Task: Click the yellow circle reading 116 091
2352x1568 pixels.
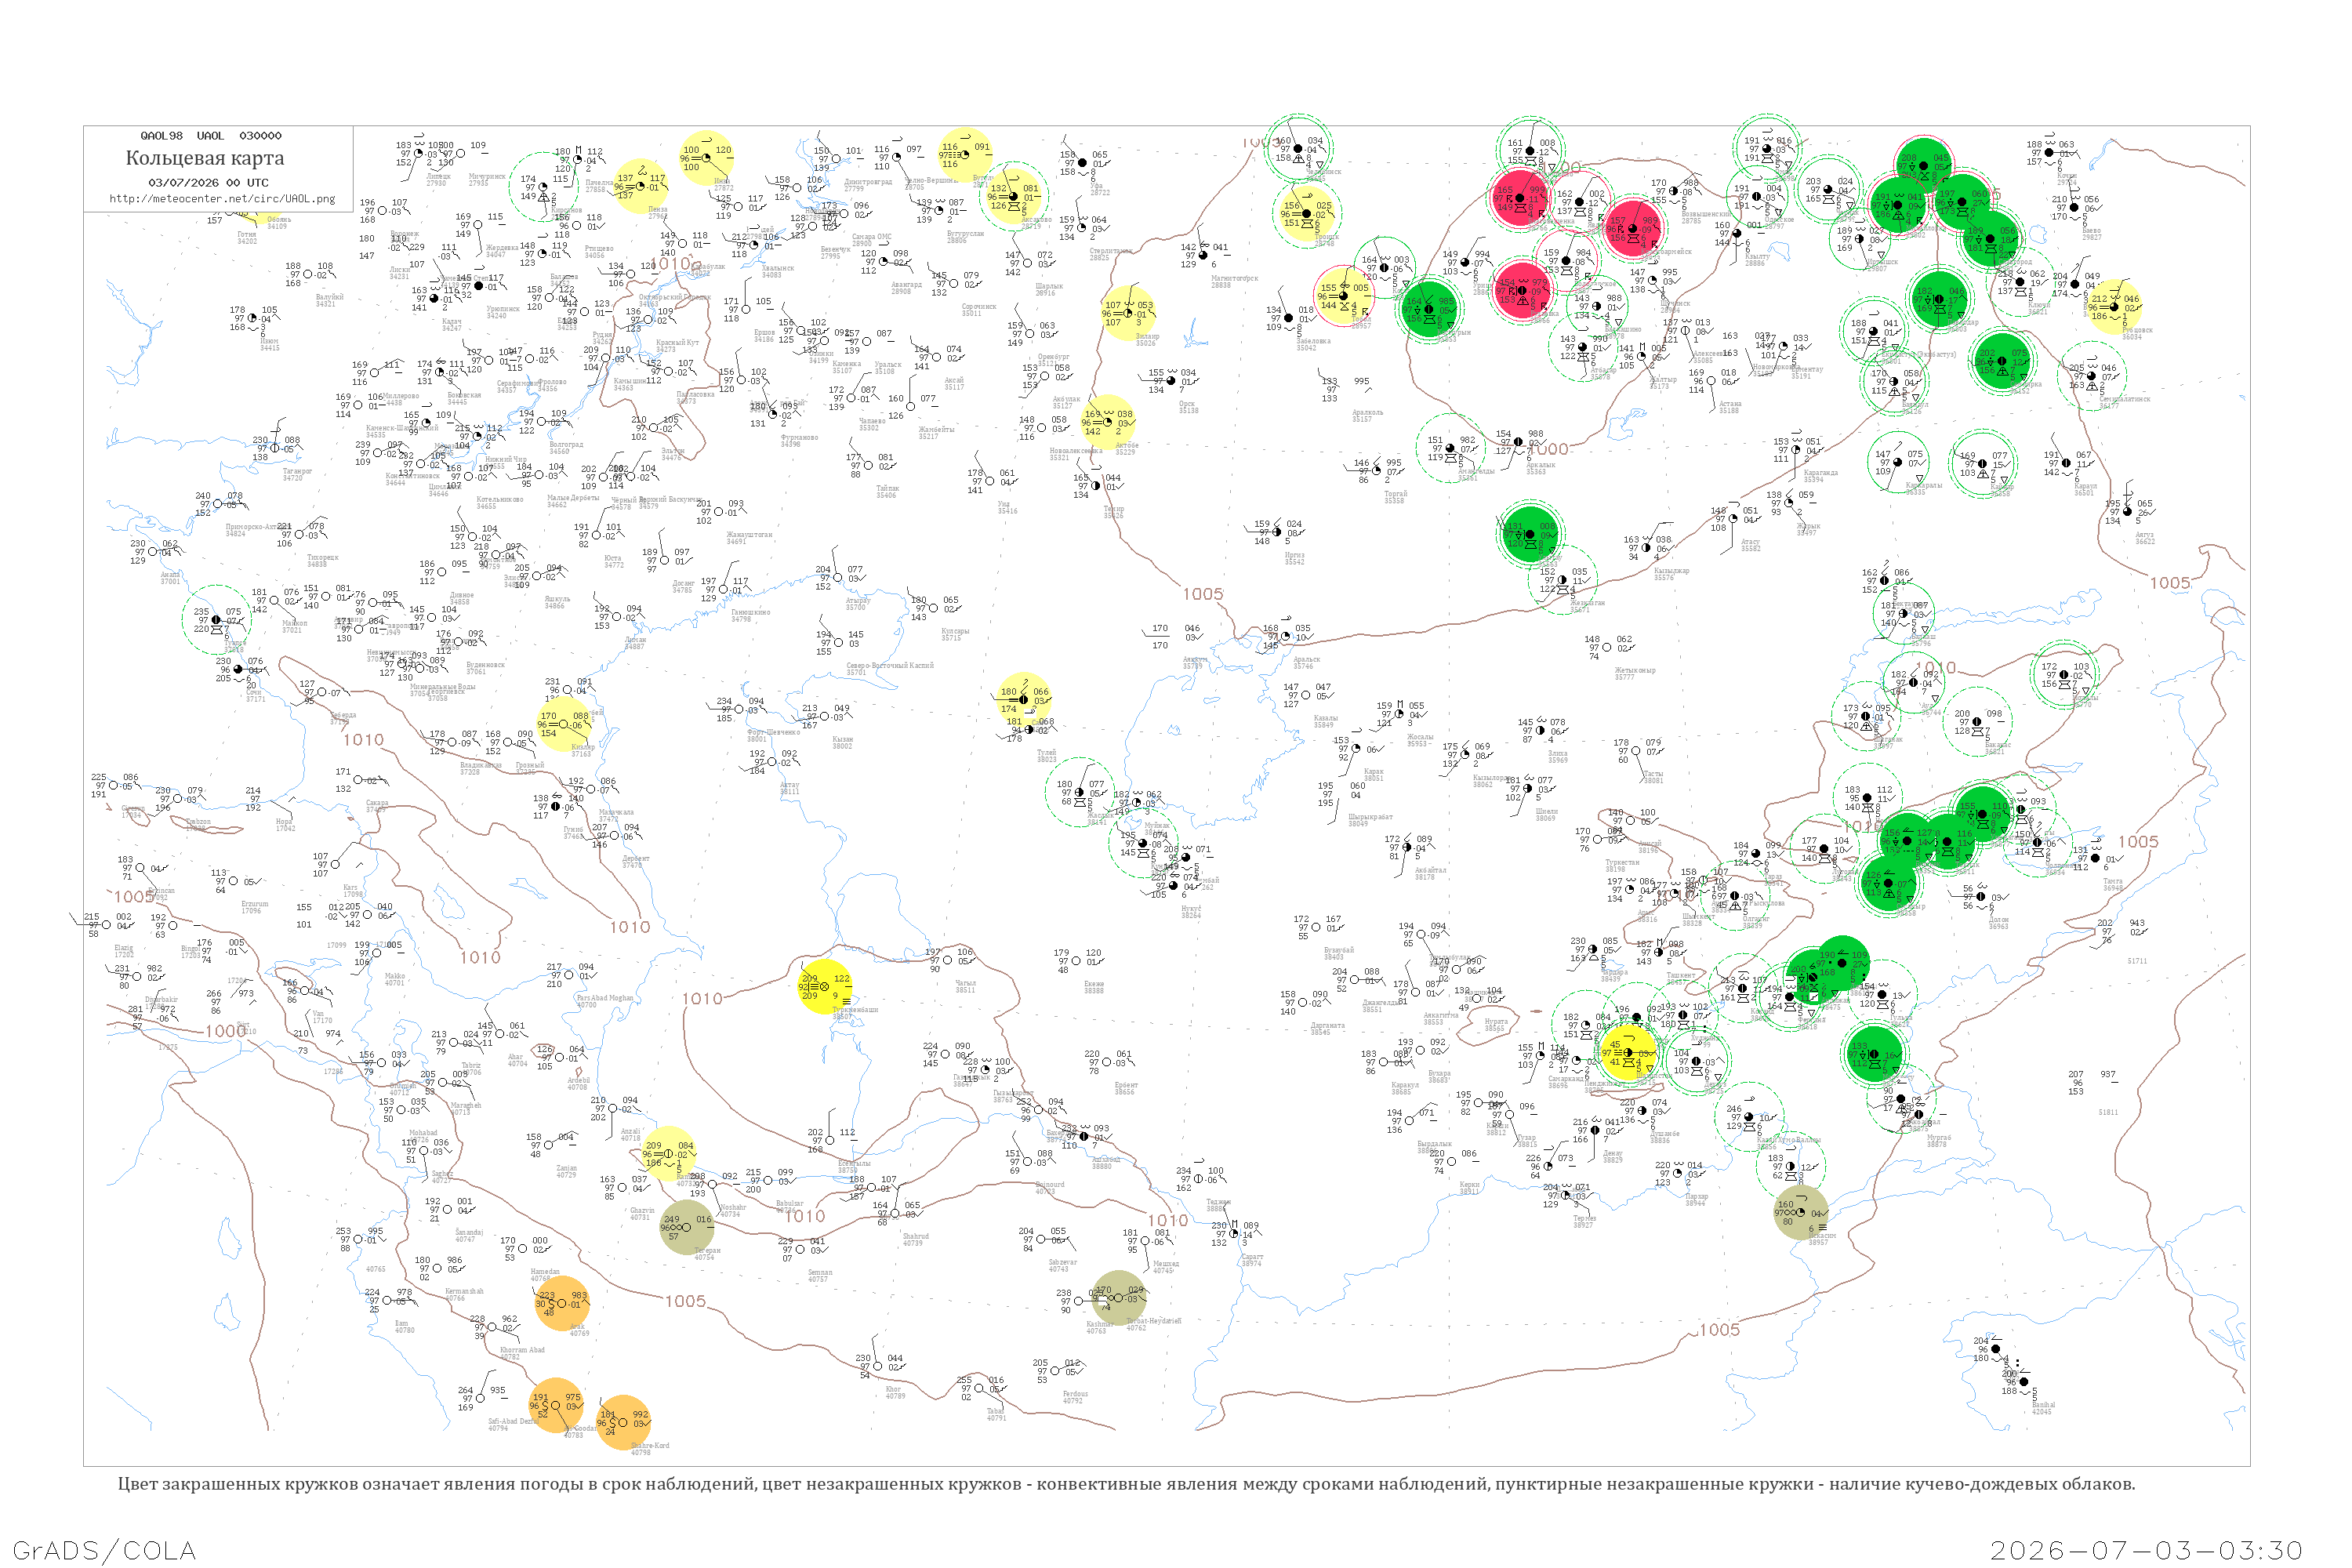Action: coord(965,155)
